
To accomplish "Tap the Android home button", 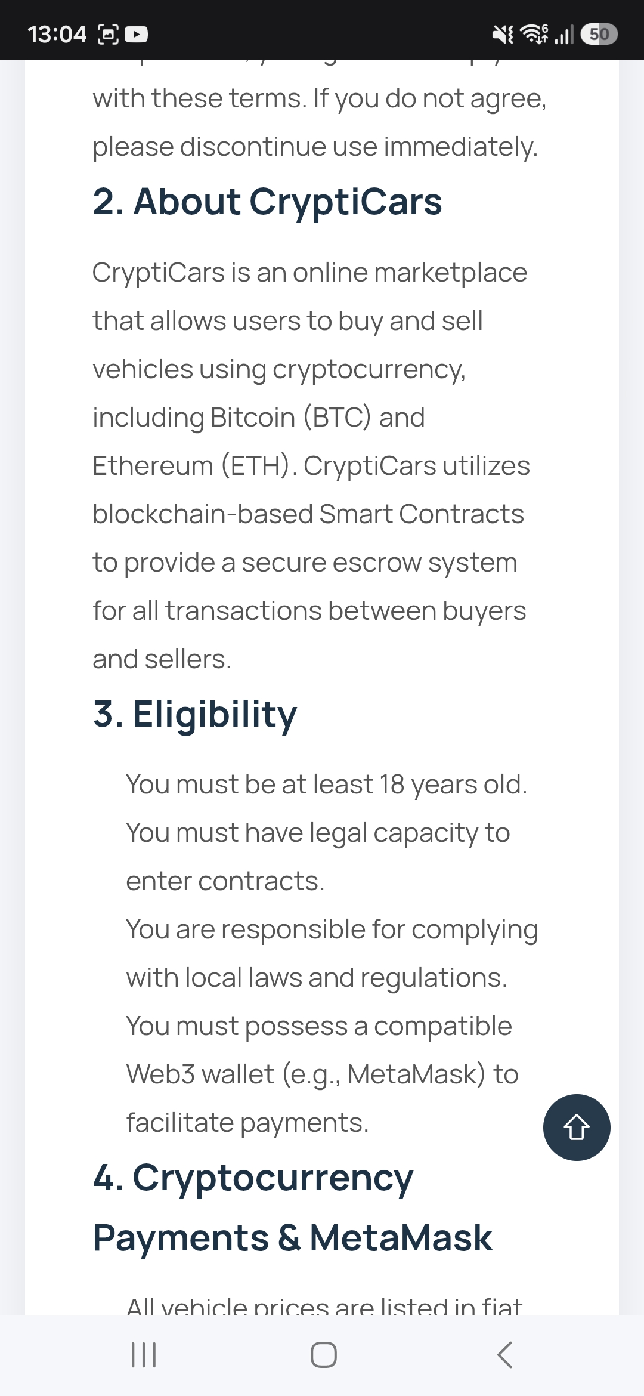I will pos(323,1354).
